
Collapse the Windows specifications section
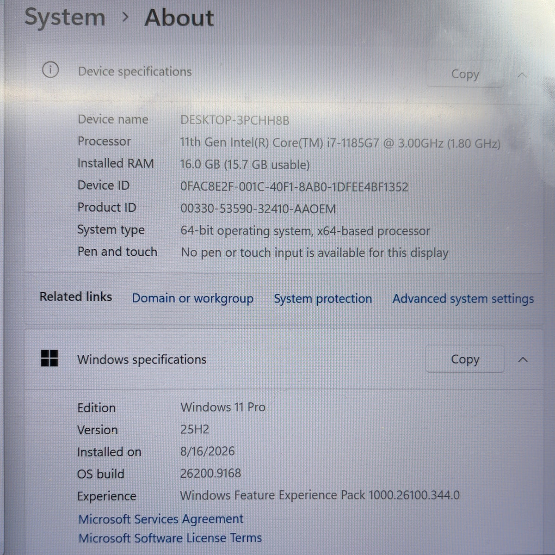pos(523,360)
